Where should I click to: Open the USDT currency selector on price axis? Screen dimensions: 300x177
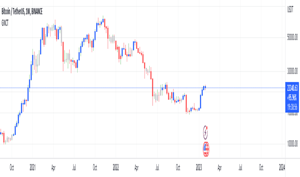(x=290, y=9)
